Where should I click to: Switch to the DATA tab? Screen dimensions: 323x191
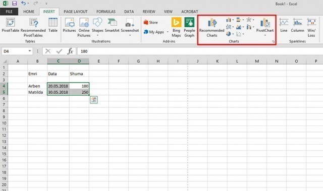point(129,12)
